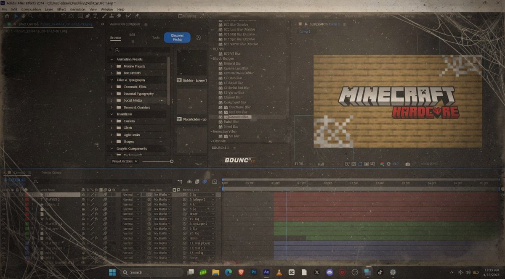
Task: Open the Animation Composer account icon
Action: 198,37
